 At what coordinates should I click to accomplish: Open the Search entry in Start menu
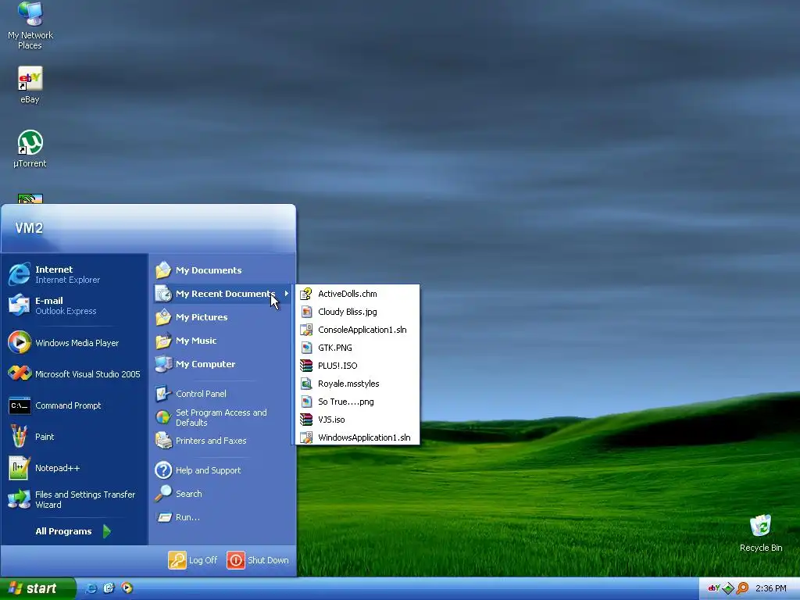[223, 494]
